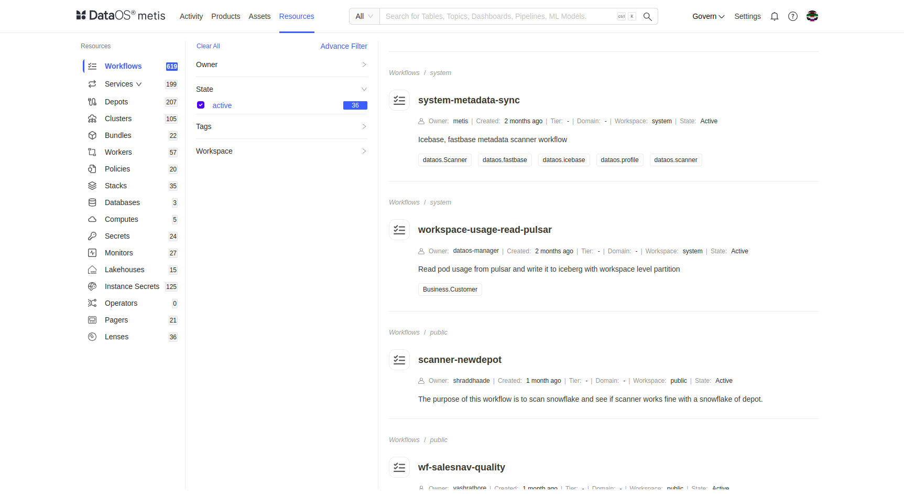Click the Clusters sidebar icon
This screenshot has width=904, height=494.
click(x=92, y=119)
